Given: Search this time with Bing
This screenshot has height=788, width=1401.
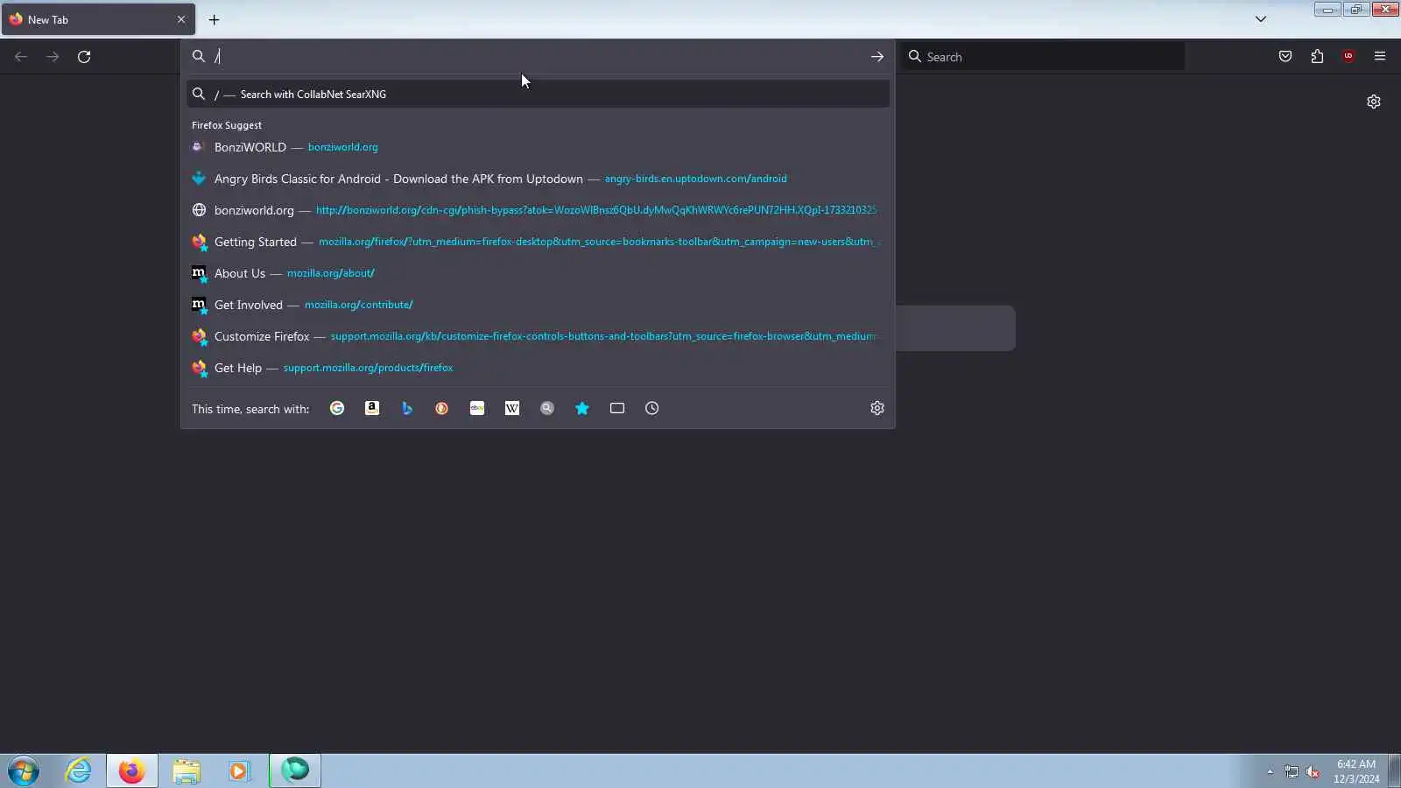Looking at the screenshot, I should coord(407,408).
